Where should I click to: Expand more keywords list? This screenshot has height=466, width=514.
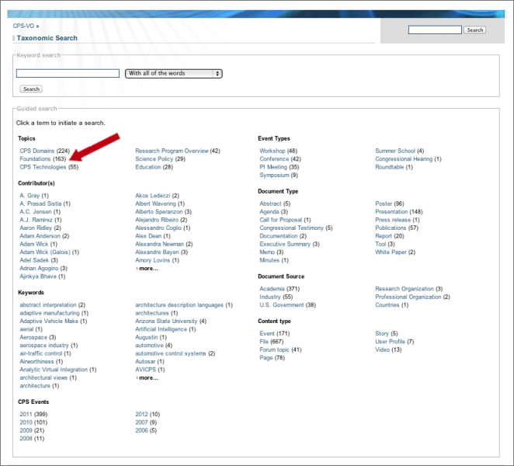point(148,378)
